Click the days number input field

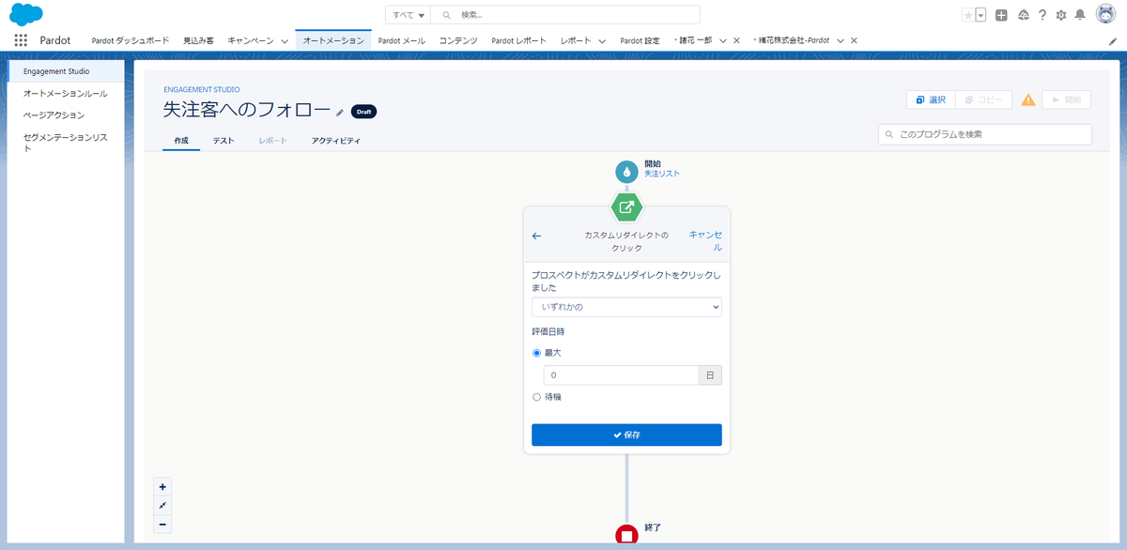[621, 375]
